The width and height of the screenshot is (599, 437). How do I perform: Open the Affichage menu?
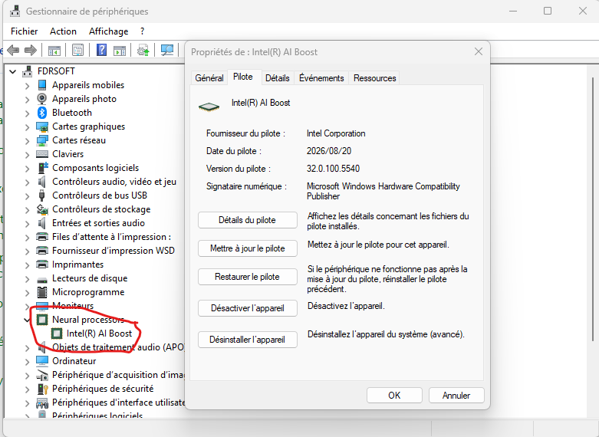(108, 31)
